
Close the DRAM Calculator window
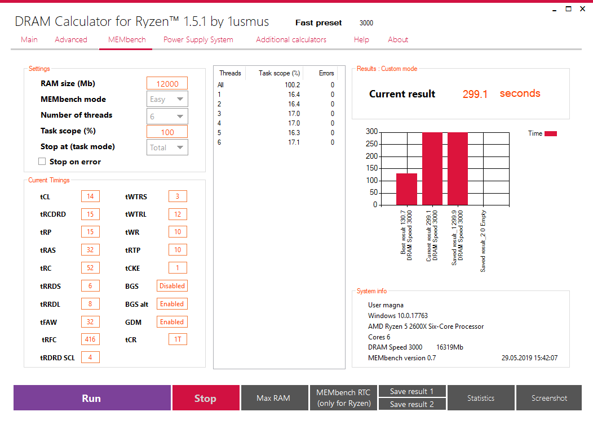click(582, 8)
